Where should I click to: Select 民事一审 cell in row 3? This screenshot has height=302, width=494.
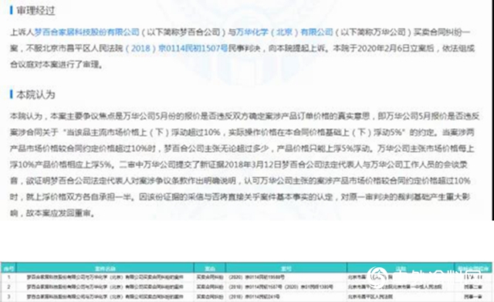[473, 297]
